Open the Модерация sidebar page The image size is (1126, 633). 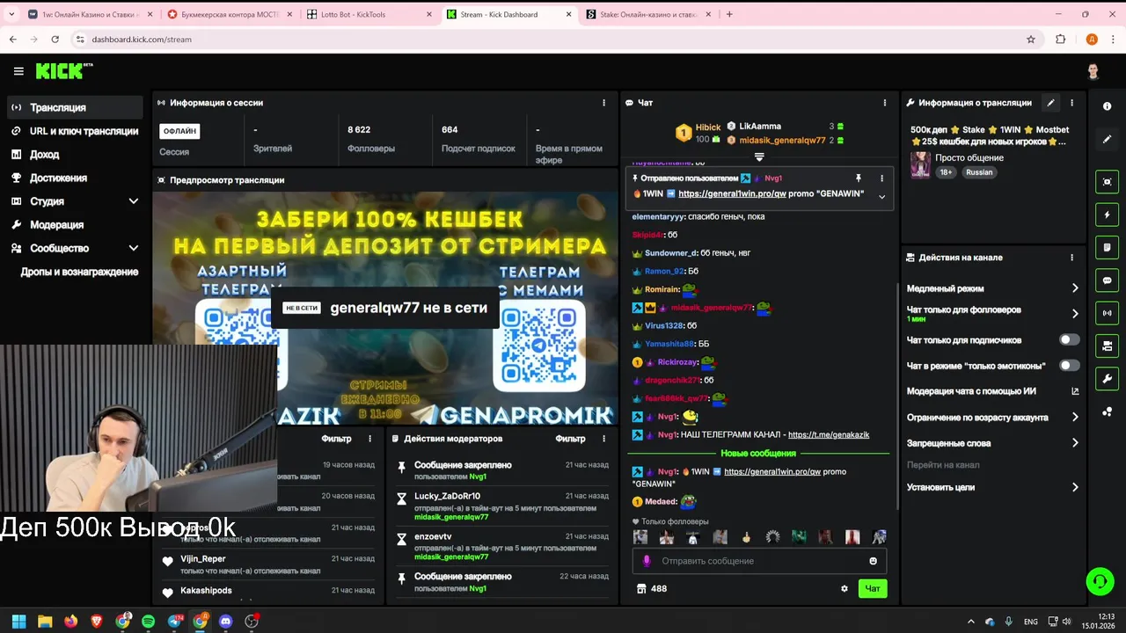pyautogui.click(x=75, y=225)
